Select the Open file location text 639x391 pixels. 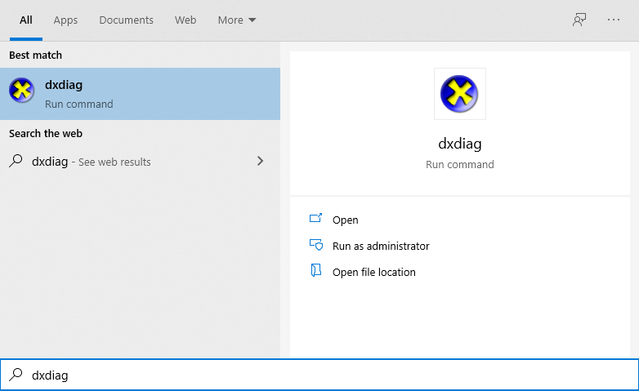[x=374, y=272]
